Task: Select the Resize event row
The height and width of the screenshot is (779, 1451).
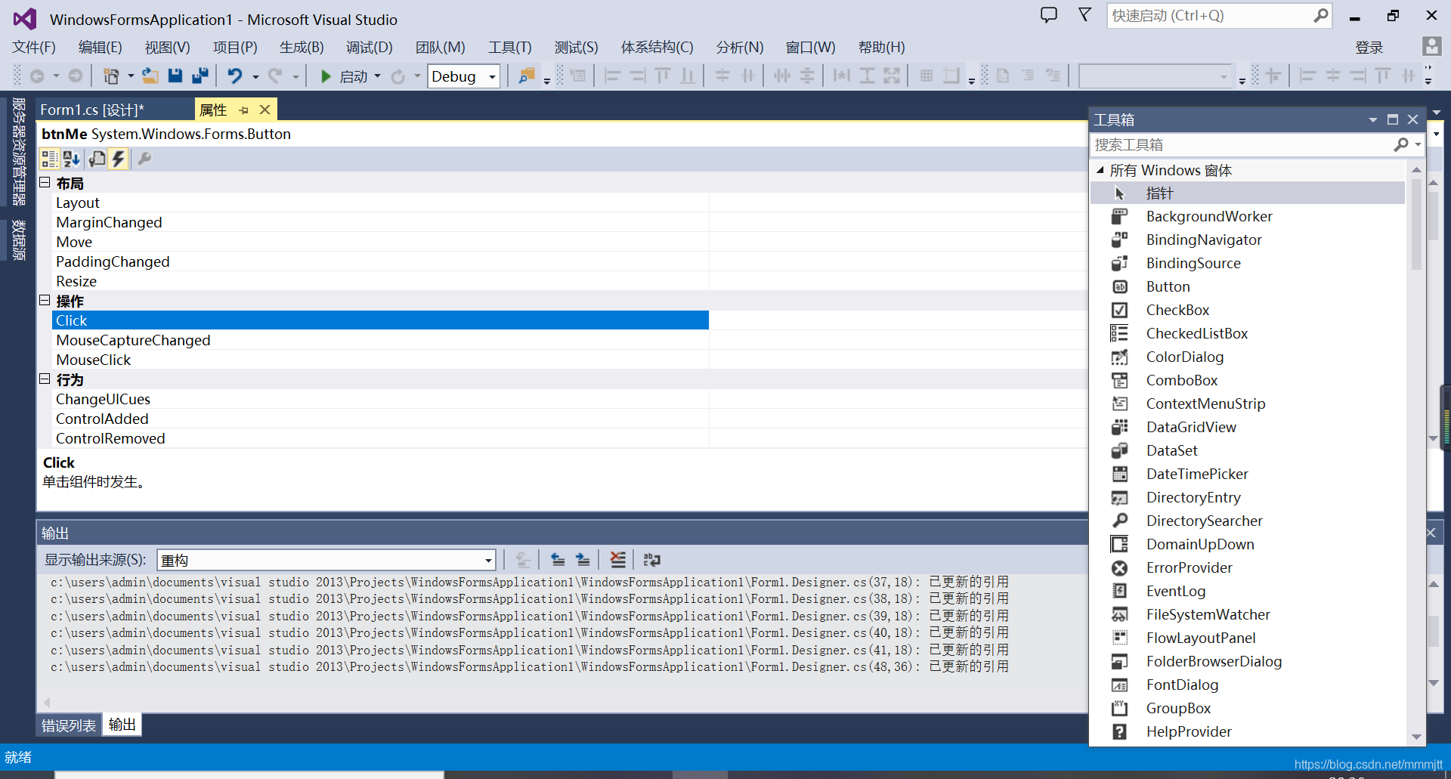Action: coord(380,281)
